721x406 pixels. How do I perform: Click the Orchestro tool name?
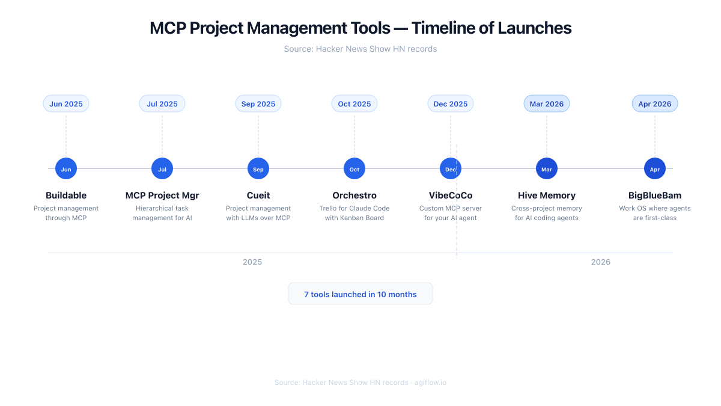[354, 195]
